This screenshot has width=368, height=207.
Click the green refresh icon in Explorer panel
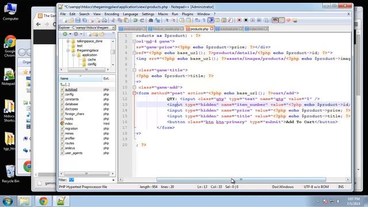pos(65,34)
